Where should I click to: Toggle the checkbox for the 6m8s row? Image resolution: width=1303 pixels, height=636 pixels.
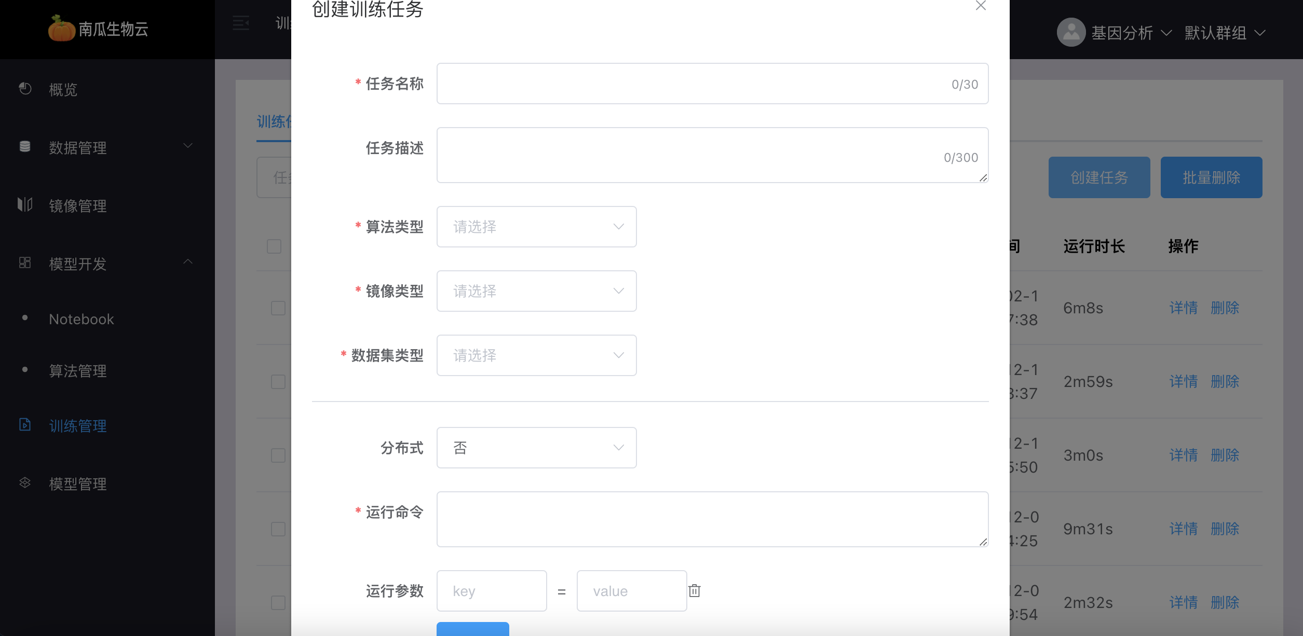tap(278, 308)
